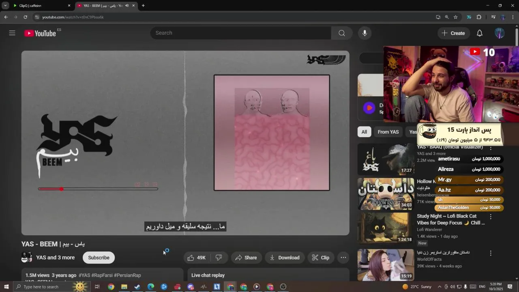519x292 pixels.
Task: Click the Study Night Lofi video title
Action: [451, 219]
